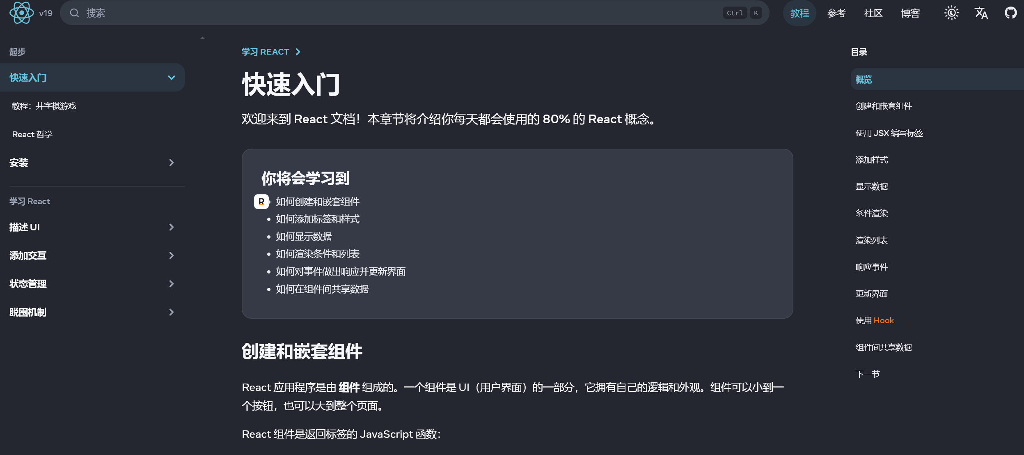Open the 博客 nav tab
This screenshot has height=455, width=1024.
click(910, 13)
